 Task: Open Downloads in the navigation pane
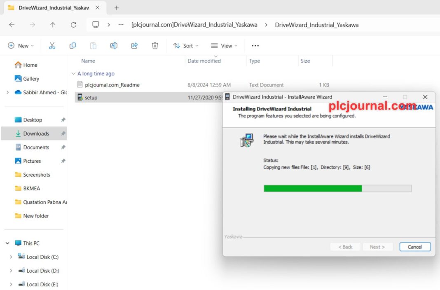click(34, 133)
